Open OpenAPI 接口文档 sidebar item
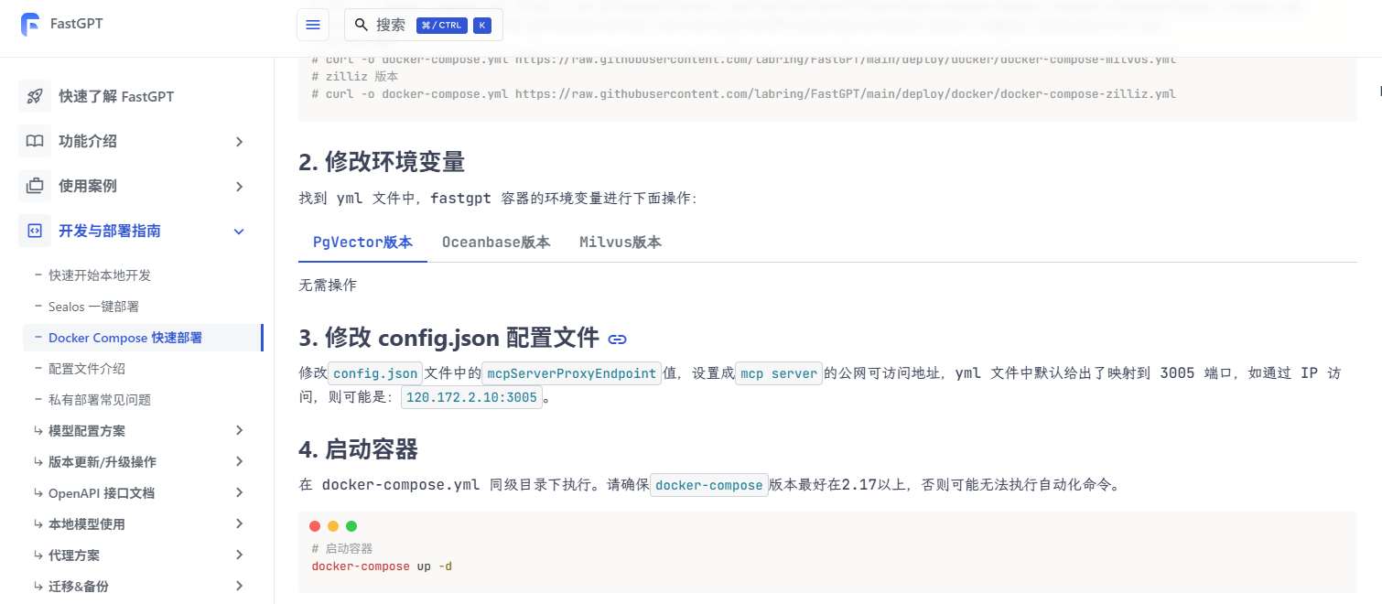The height and width of the screenshot is (604, 1382). point(102,493)
